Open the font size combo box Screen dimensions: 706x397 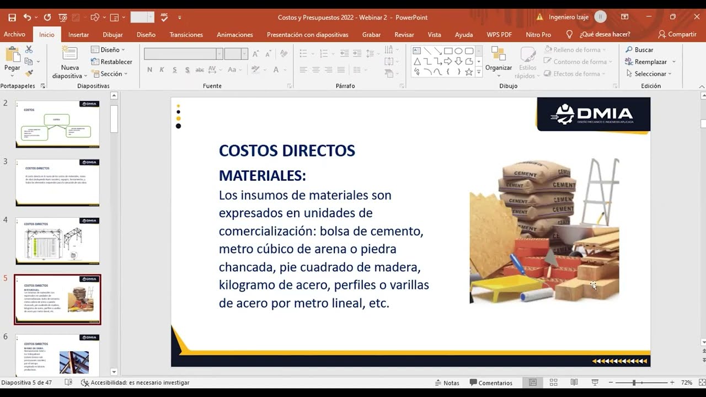click(236, 54)
